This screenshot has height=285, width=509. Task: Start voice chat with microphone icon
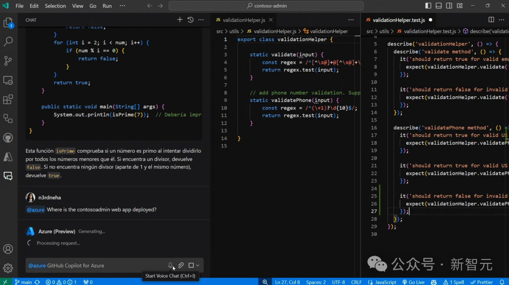171,266
